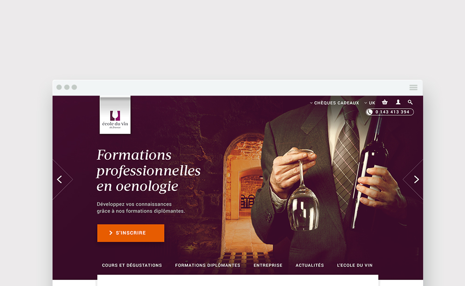The height and width of the screenshot is (286, 465).
Task: Go to previous slide with left arrow
Action: (x=60, y=179)
